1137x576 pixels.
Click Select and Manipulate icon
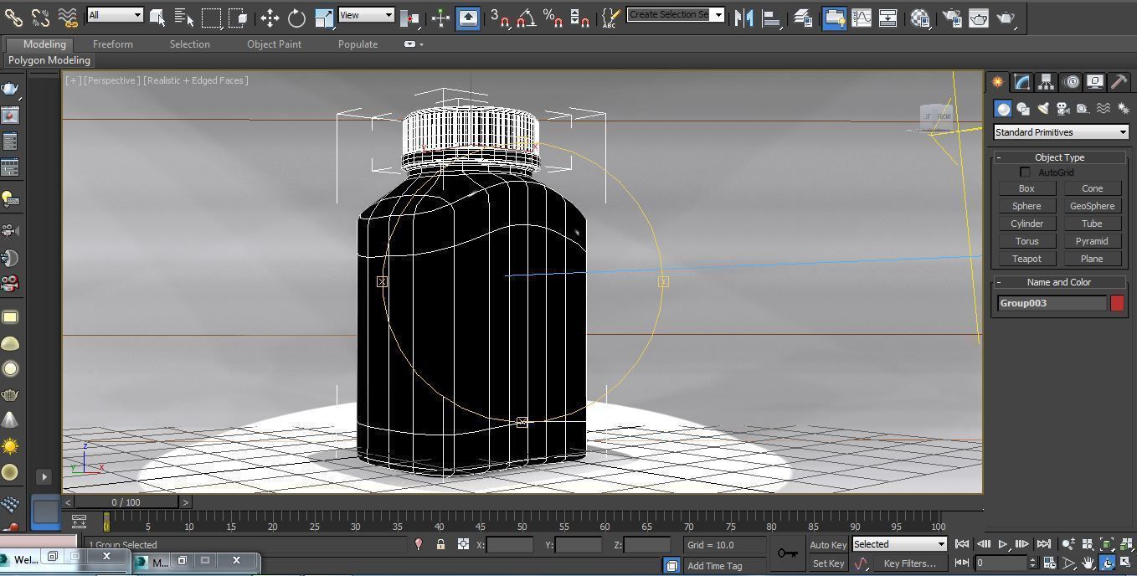pyautogui.click(x=440, y=17)
